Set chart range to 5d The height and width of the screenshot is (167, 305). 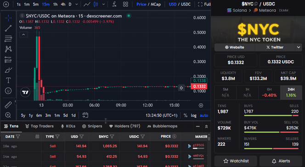65,115
